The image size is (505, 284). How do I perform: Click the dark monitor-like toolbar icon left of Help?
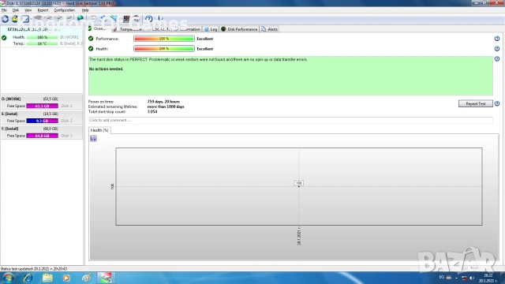pyautogui.click(x=126, y=19)
